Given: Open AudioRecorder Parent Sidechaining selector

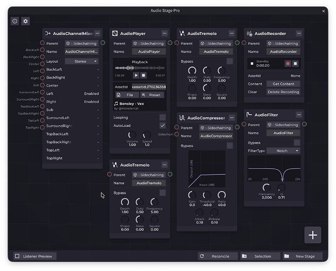Looking at the screenshot, I should (283, 43).
